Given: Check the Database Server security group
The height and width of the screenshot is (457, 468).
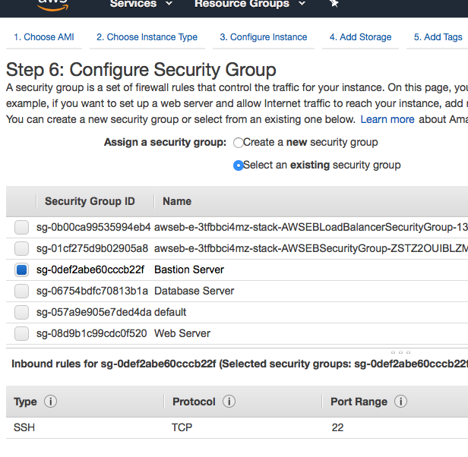Looking at the screenshot, I should [x=22, y=291].
